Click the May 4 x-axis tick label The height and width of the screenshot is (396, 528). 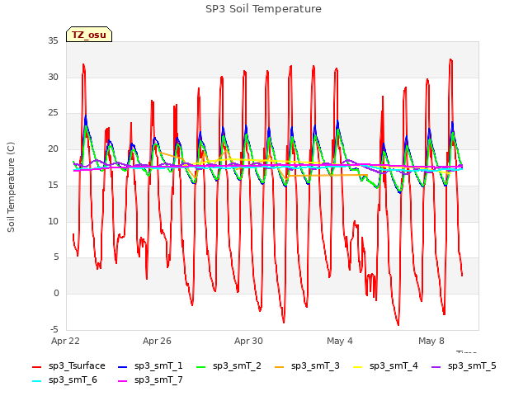pyautogui.click(x=340, y=341)
